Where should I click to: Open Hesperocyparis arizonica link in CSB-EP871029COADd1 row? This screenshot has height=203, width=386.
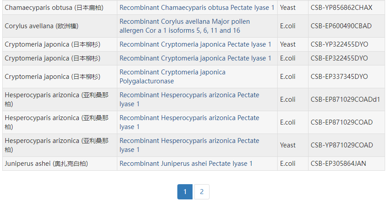(189, 99)
